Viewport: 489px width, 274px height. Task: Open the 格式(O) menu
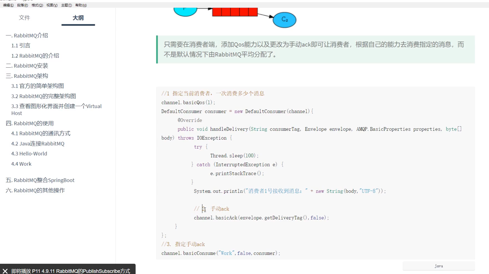coord(37,5)
